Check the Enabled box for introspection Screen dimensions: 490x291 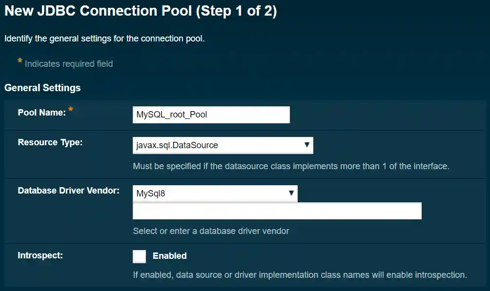pyautogui.click(x=139, y=256)
